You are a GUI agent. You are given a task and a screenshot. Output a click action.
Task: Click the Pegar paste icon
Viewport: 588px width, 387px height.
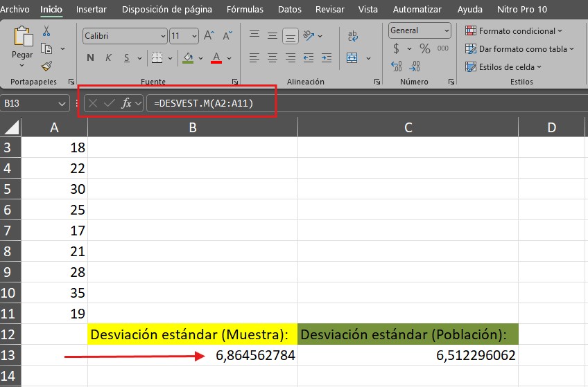pos(22,37)
